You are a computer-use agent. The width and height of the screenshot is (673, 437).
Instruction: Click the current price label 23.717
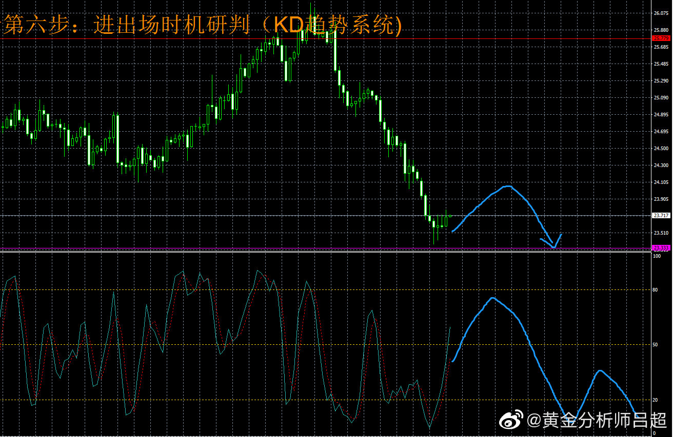[660, 216]
